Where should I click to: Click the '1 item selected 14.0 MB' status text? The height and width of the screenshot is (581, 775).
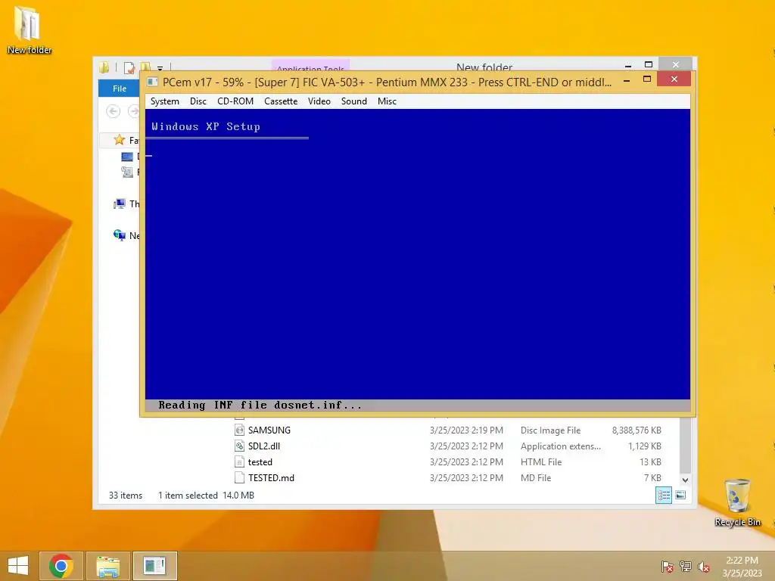click(x=206, y=495)
